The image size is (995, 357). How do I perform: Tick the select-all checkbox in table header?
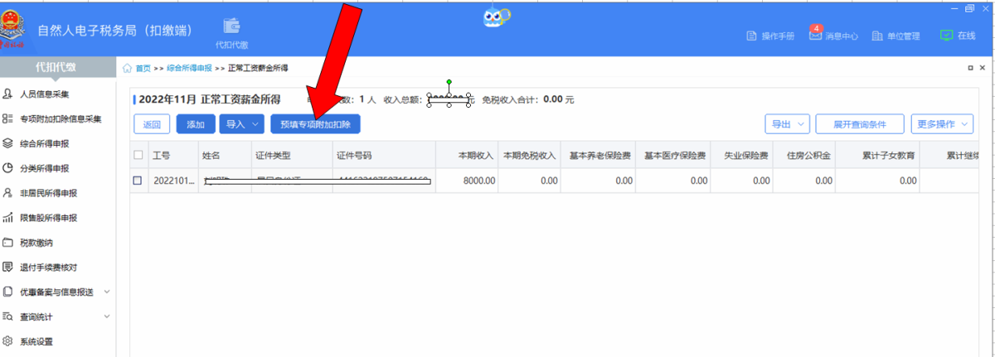coord(138,155)
